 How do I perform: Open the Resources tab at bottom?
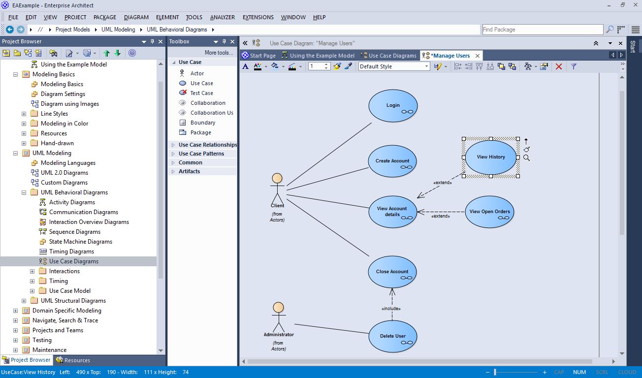pyautogui.click(x=73, y=360)
